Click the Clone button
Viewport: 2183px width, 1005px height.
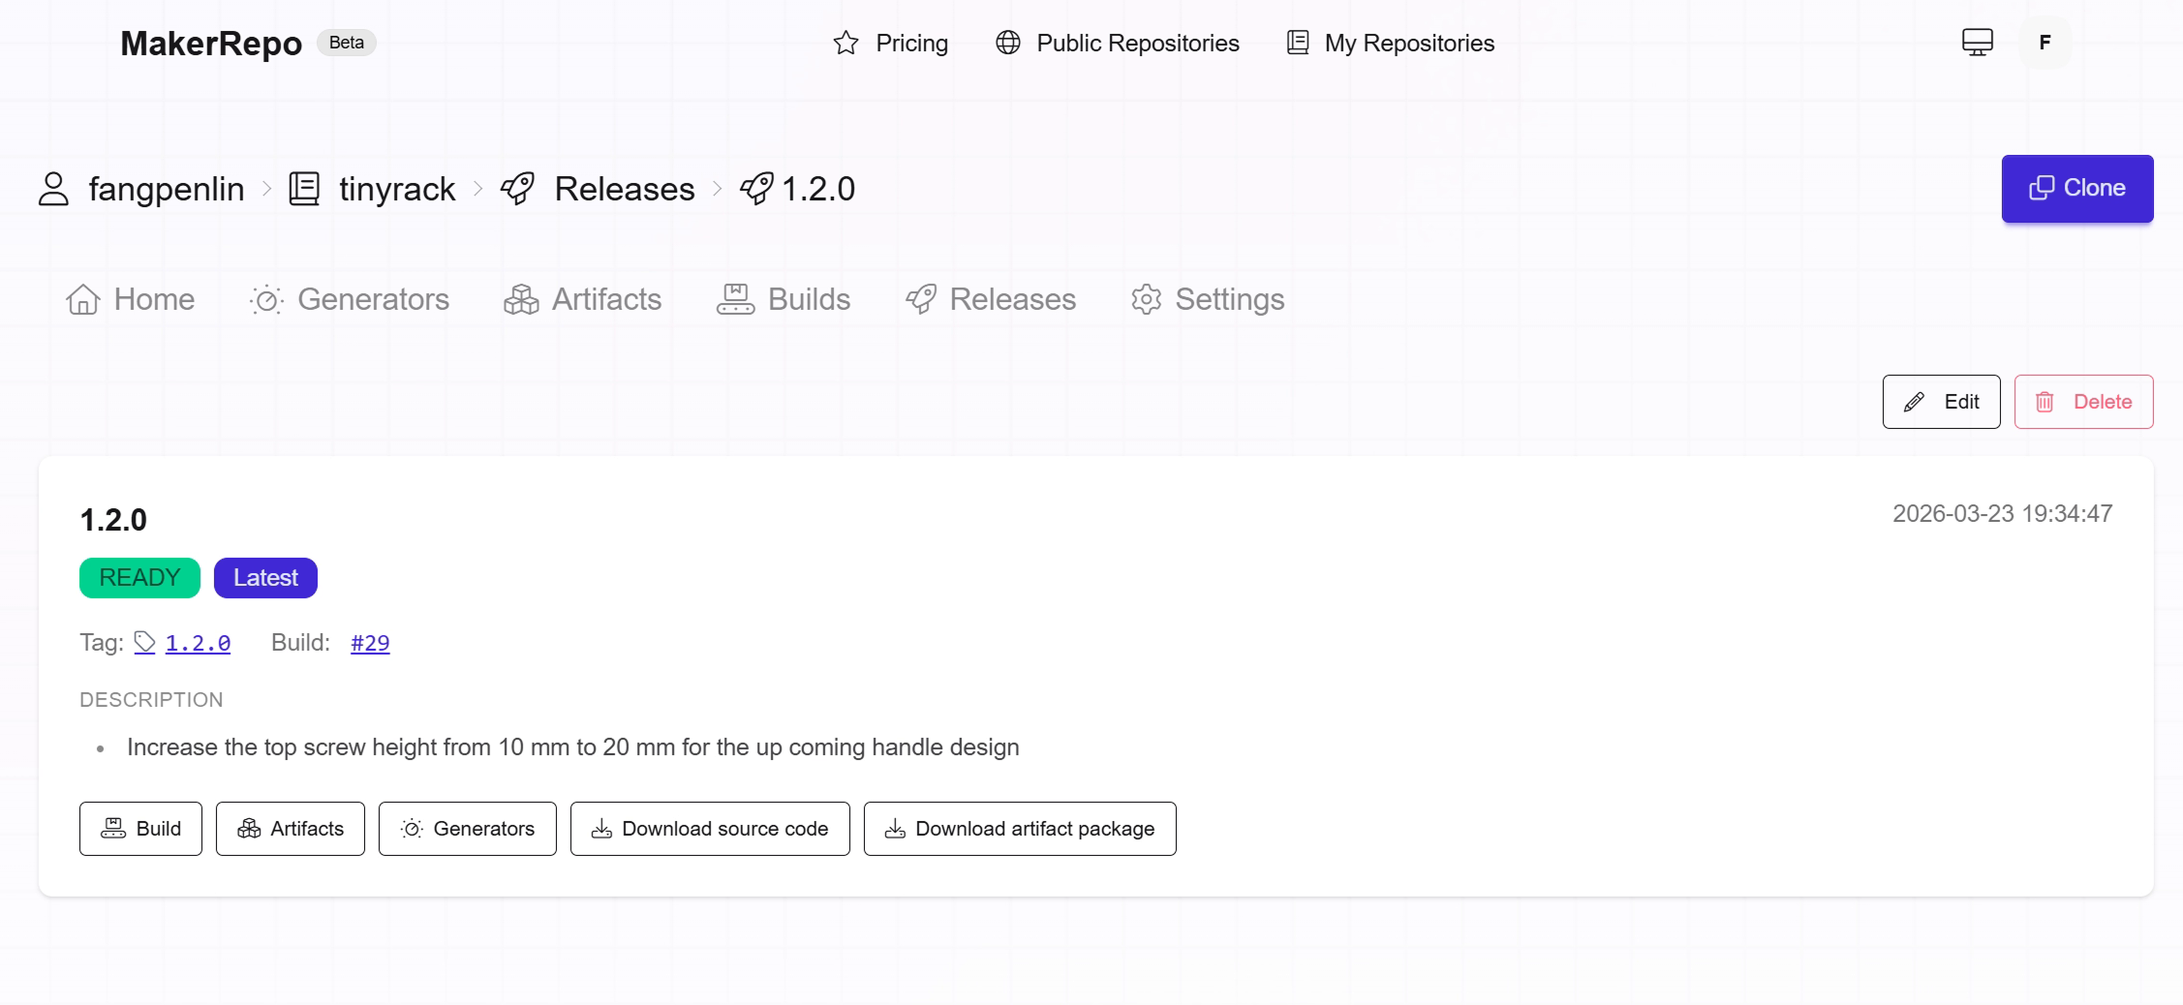tap(2076, 188)
